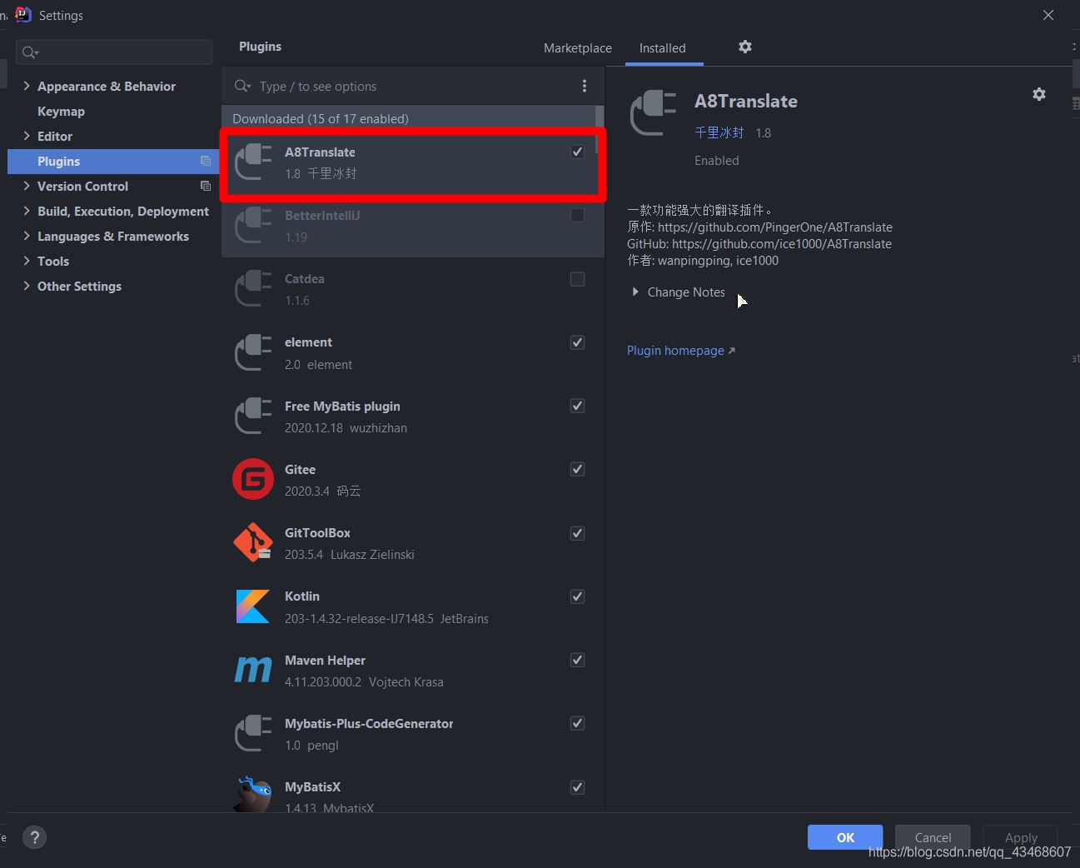Click the help question mark button
The image size is (1080, 868).
pos(34,838)
